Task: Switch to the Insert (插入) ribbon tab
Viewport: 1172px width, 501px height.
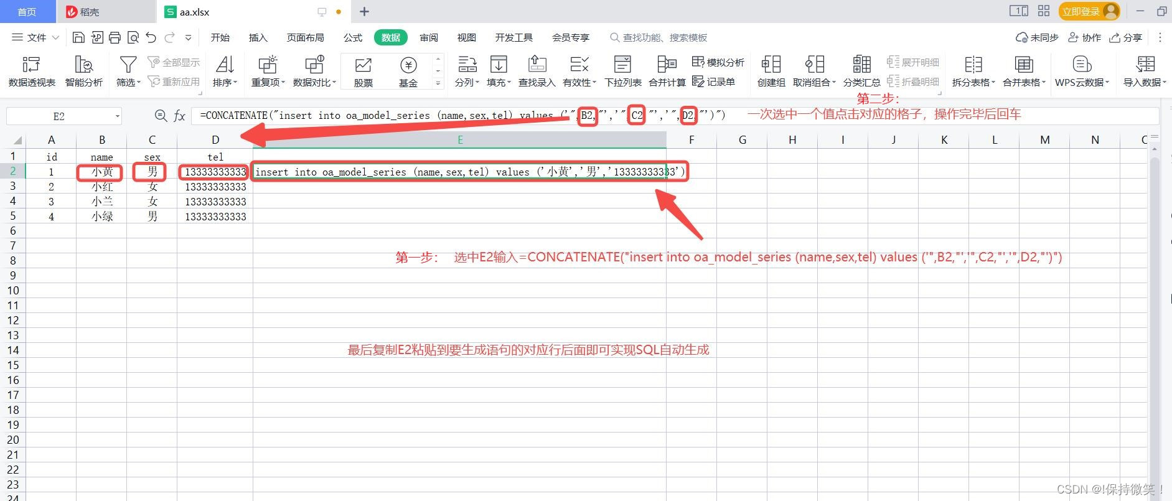Action: [258, 37]
